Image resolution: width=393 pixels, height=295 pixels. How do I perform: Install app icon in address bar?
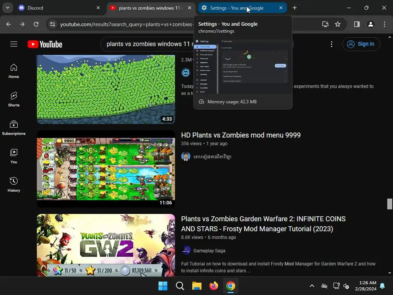pyautogui.click(x=325, y=24)
